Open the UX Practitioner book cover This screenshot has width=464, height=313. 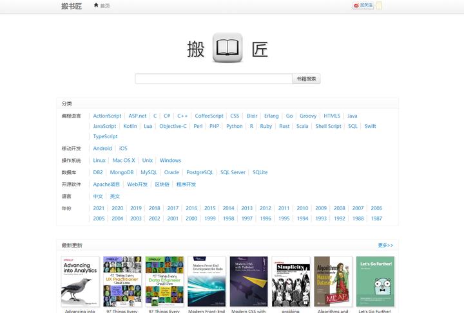point(122,282)
